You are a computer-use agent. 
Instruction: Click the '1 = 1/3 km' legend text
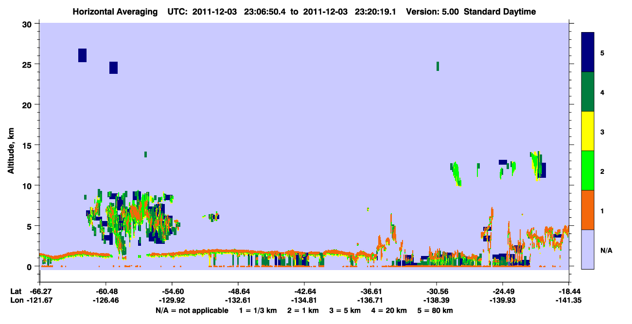259,310
